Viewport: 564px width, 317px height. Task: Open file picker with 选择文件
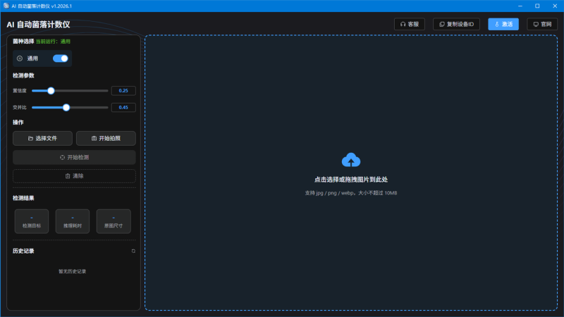42,138
